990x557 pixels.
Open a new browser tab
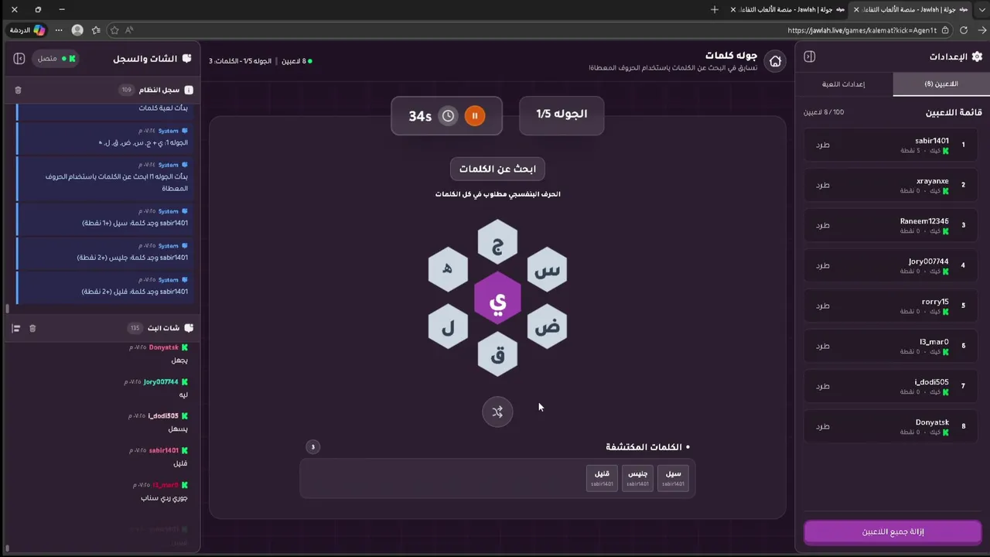tap(714, 9)
